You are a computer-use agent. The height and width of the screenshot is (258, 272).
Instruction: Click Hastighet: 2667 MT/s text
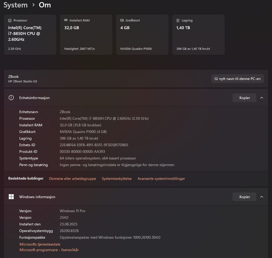(x=79, y=49)
